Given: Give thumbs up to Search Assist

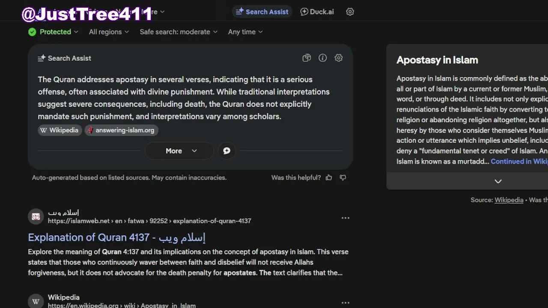Looking at the screenshot, I should tap(329, 178).
